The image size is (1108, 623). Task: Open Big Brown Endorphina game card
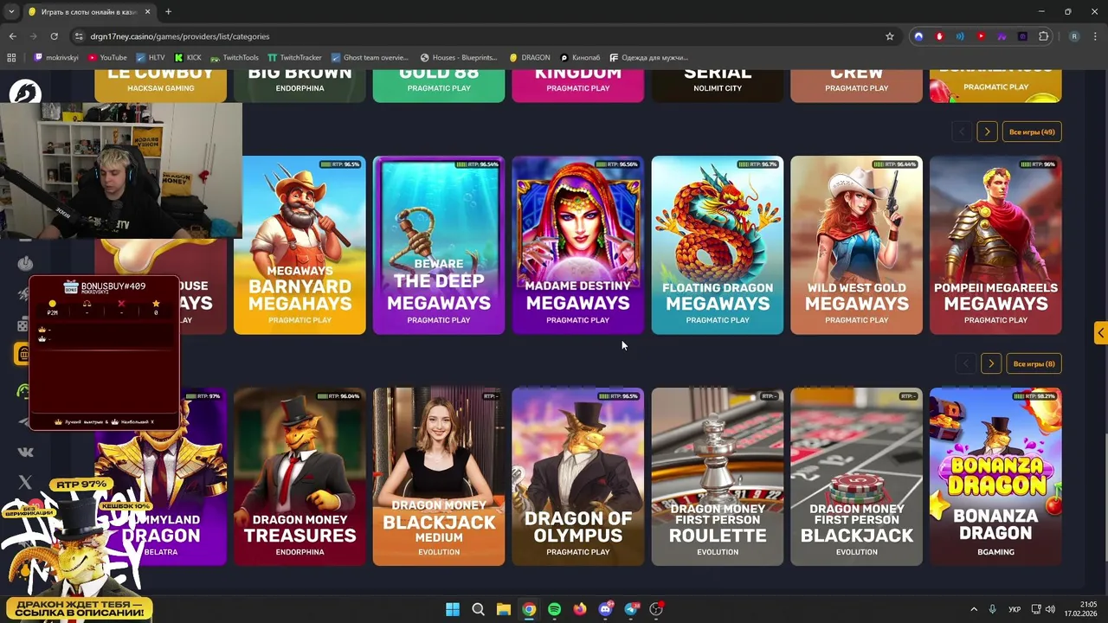tap(300, 86)
